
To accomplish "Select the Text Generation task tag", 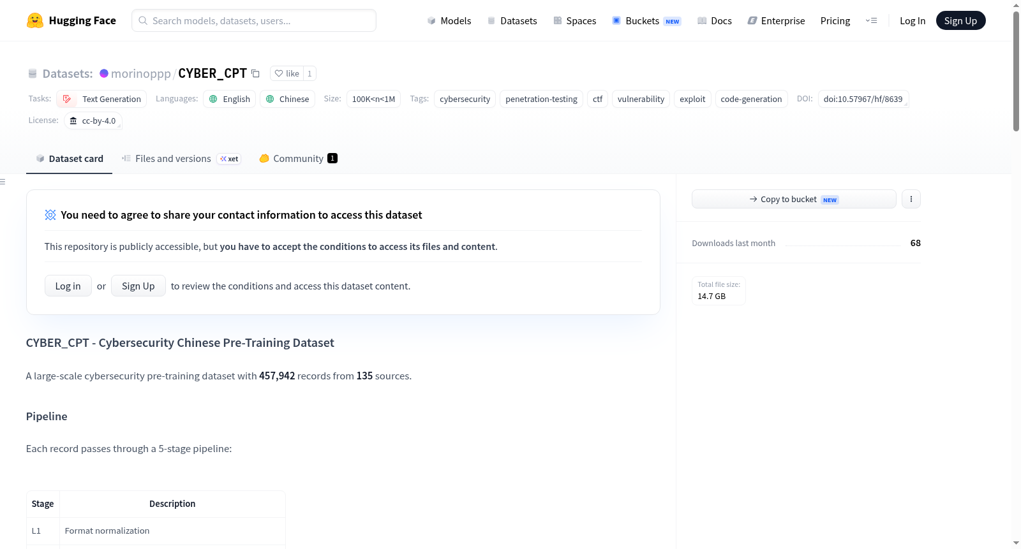I will point(101,99).
